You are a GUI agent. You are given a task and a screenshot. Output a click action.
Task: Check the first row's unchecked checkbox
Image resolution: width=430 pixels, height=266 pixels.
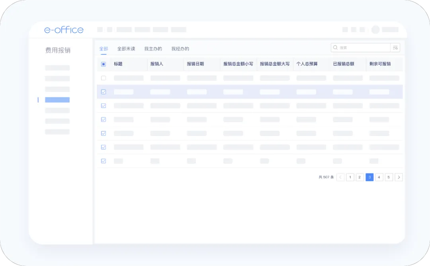pyautogui.click(x=104, y=78)
